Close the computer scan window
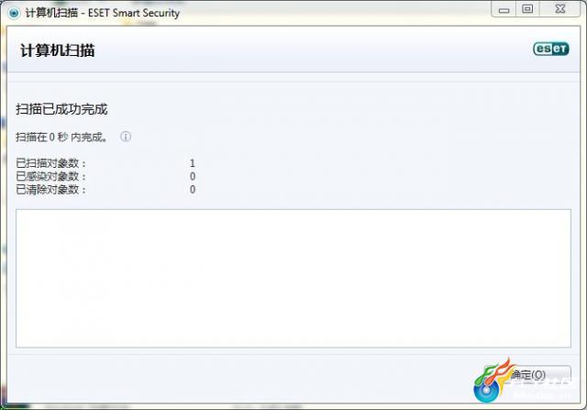 pyautogui.click(x=560, y=9)
